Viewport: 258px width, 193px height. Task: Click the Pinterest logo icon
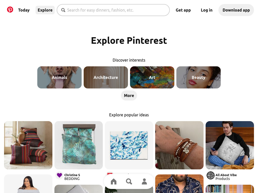(x=10, y=10)
